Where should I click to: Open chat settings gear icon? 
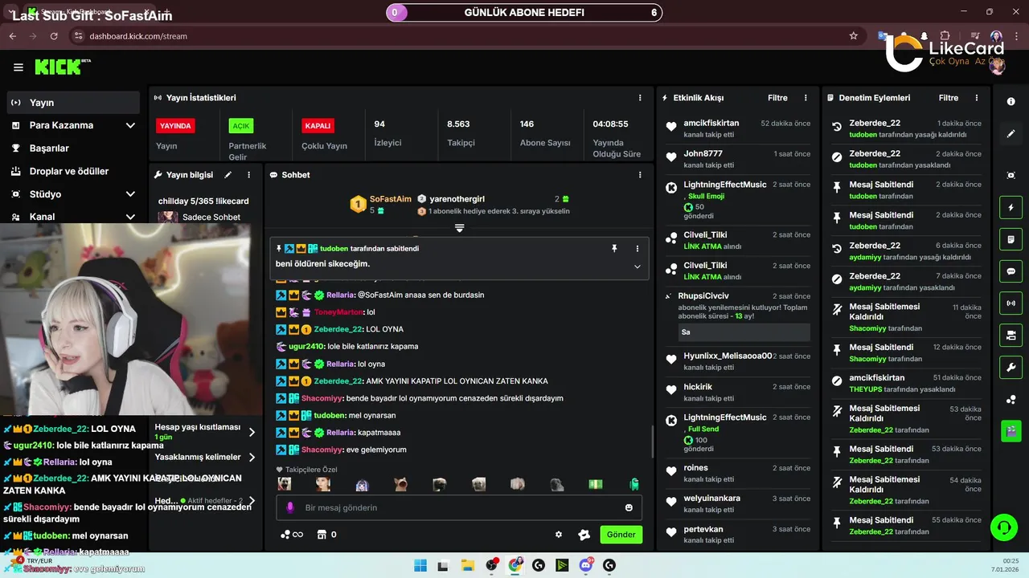click(x=559, y=535)
